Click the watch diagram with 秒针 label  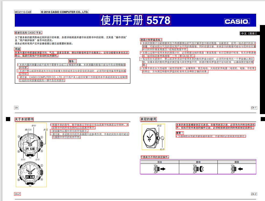click(x=31, y=155)
